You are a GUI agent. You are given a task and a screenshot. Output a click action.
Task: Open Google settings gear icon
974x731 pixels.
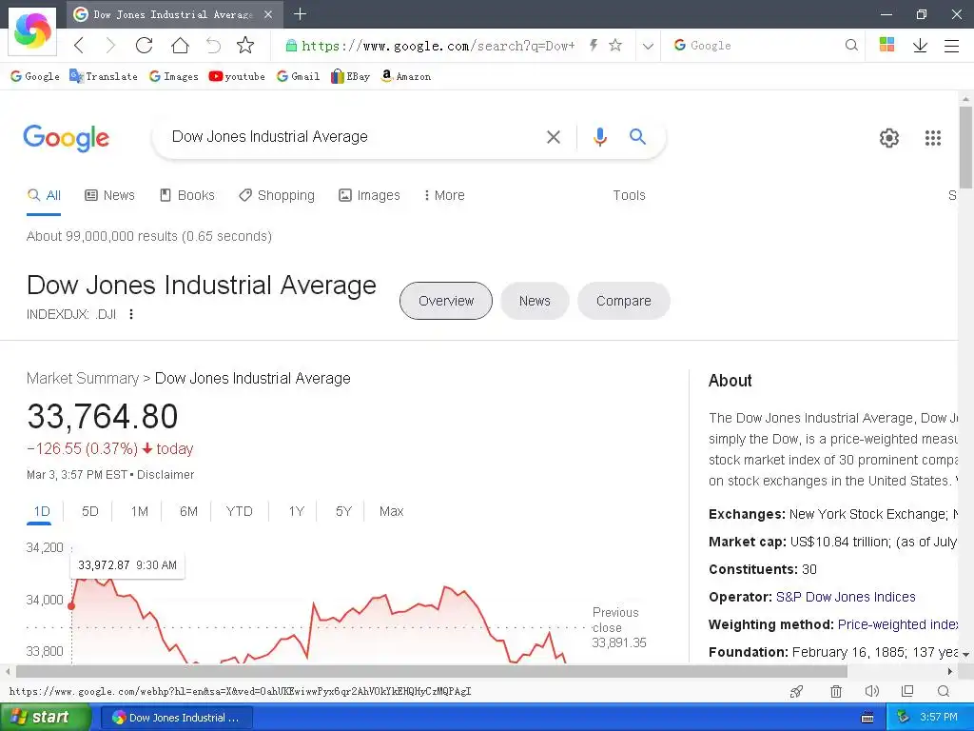(x=889, y=138)
